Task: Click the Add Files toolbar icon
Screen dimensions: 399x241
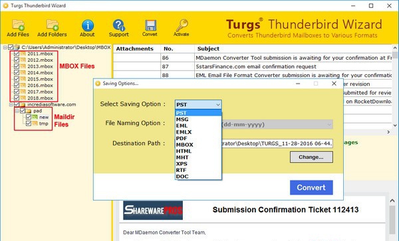Action: click(18, 25)
